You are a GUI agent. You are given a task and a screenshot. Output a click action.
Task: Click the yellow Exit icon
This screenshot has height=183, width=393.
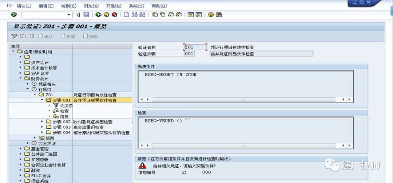[x=107, y=15]
